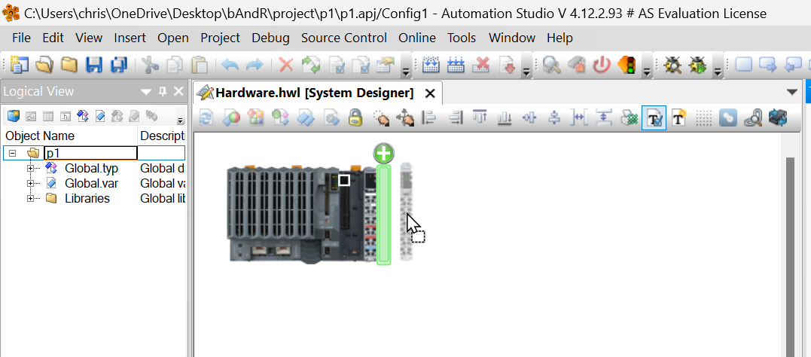Click the Undo arrow icon
Screen dimensions: 811x357
[230, 66]
